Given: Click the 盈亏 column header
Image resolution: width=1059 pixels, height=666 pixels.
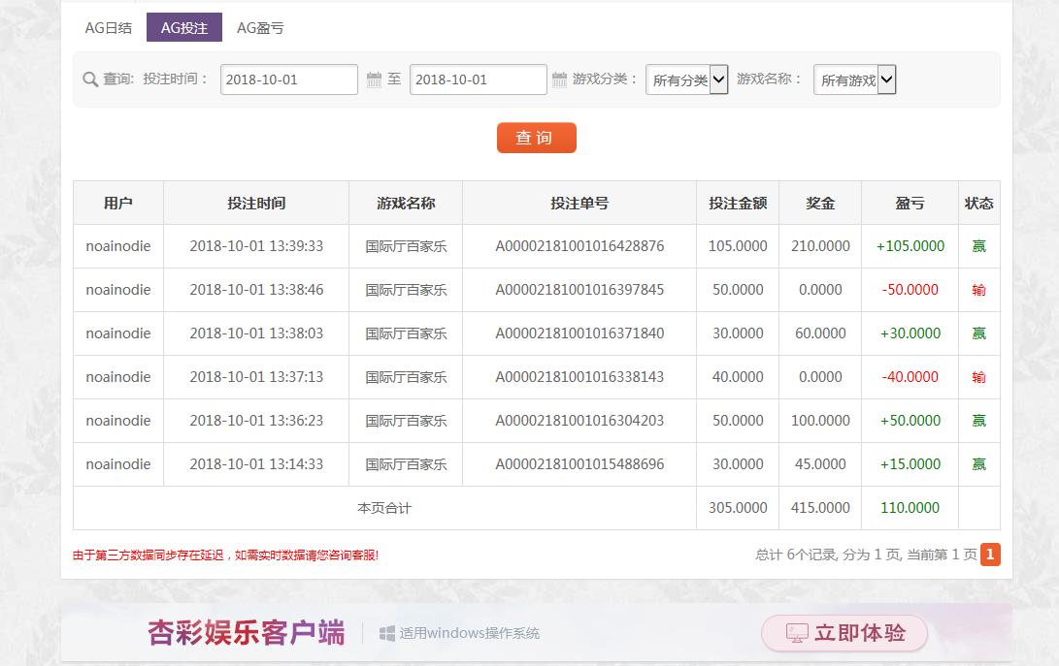Looking at the screenshot, I should coord(910,204).
